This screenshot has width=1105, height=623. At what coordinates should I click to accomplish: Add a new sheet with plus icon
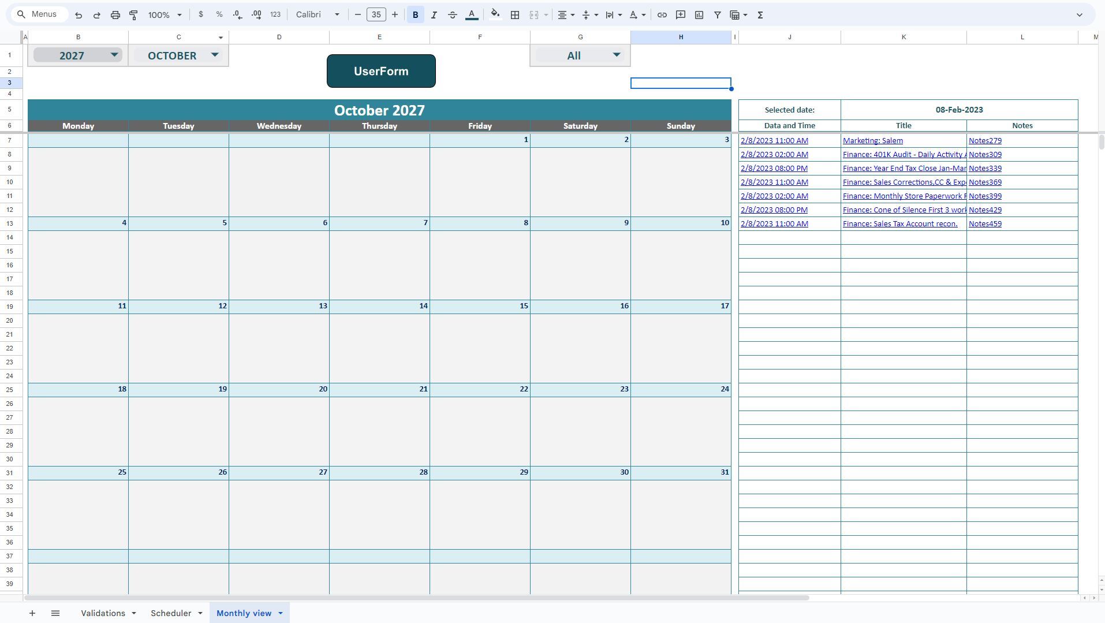32,613
